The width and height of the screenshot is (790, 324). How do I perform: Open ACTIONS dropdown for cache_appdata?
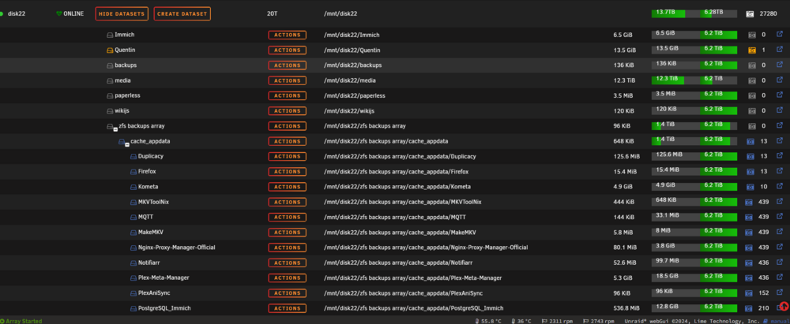[288, 141]
